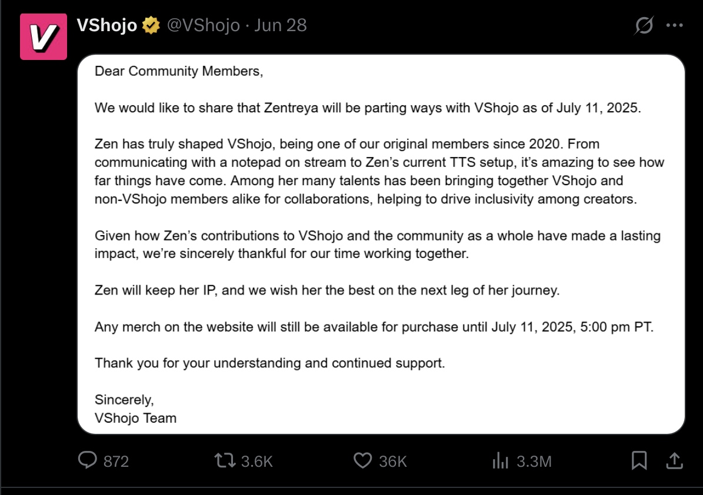Toggle the bookmark icon
Viewport: 703px width, 495px height.
[639, 460]
